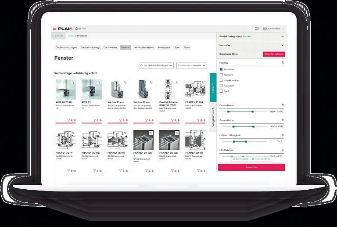Uncheck the Aluminium material checkbox
This screenshot has width=337, height=227.
coord(221,69)
